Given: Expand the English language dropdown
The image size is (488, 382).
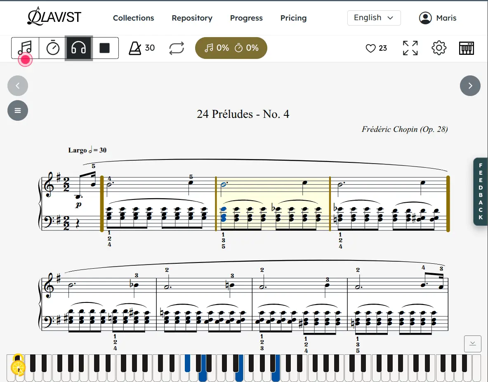Looking at the screenshot, I should (x=374, y=18).
